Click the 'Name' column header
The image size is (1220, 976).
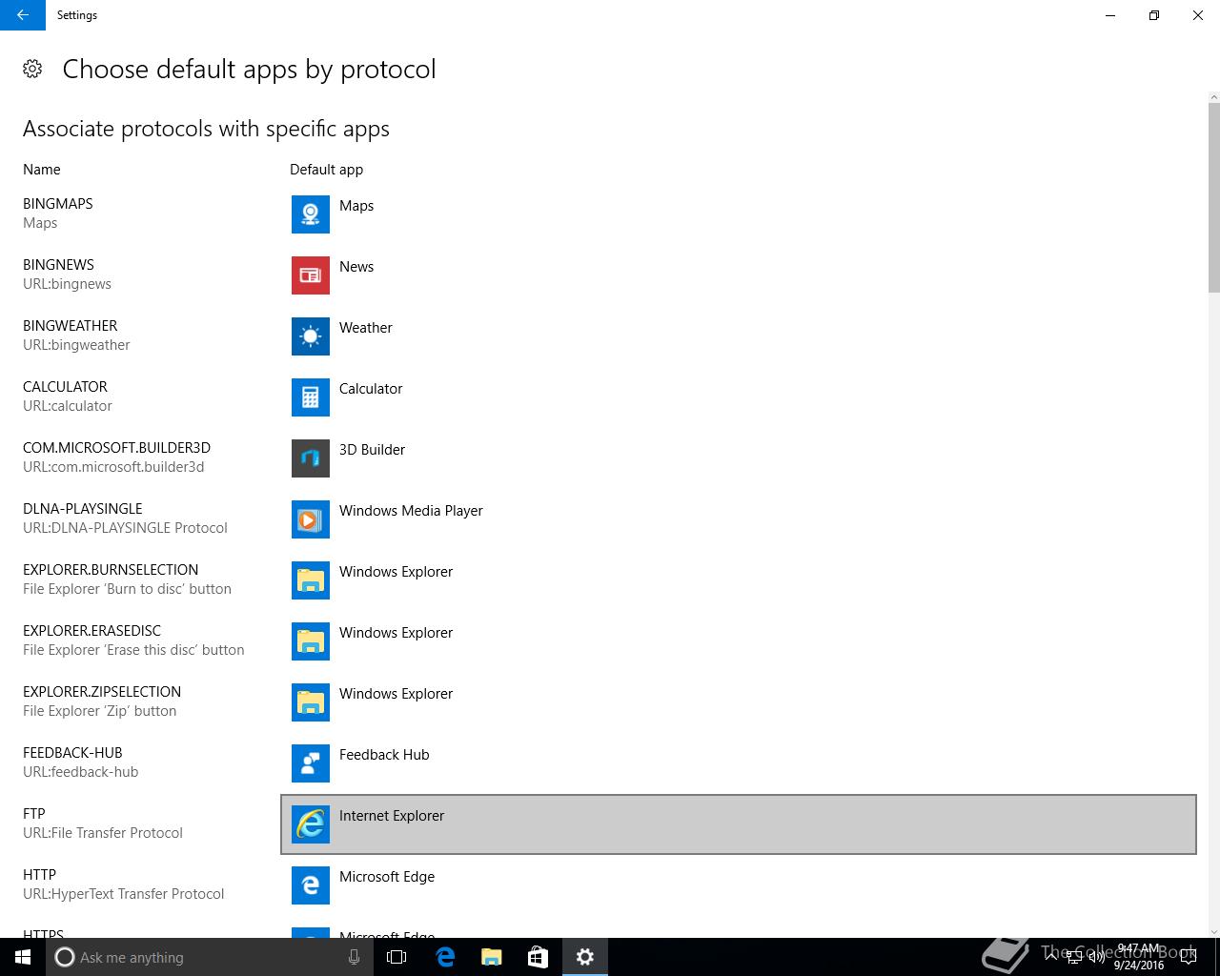click(x=42, y=170)
